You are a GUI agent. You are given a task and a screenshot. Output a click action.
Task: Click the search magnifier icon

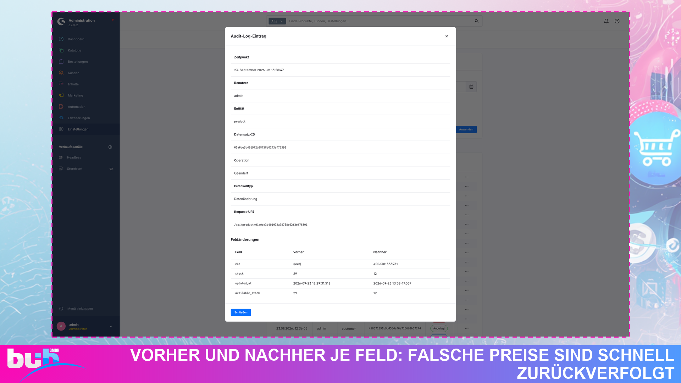point(477,21)
